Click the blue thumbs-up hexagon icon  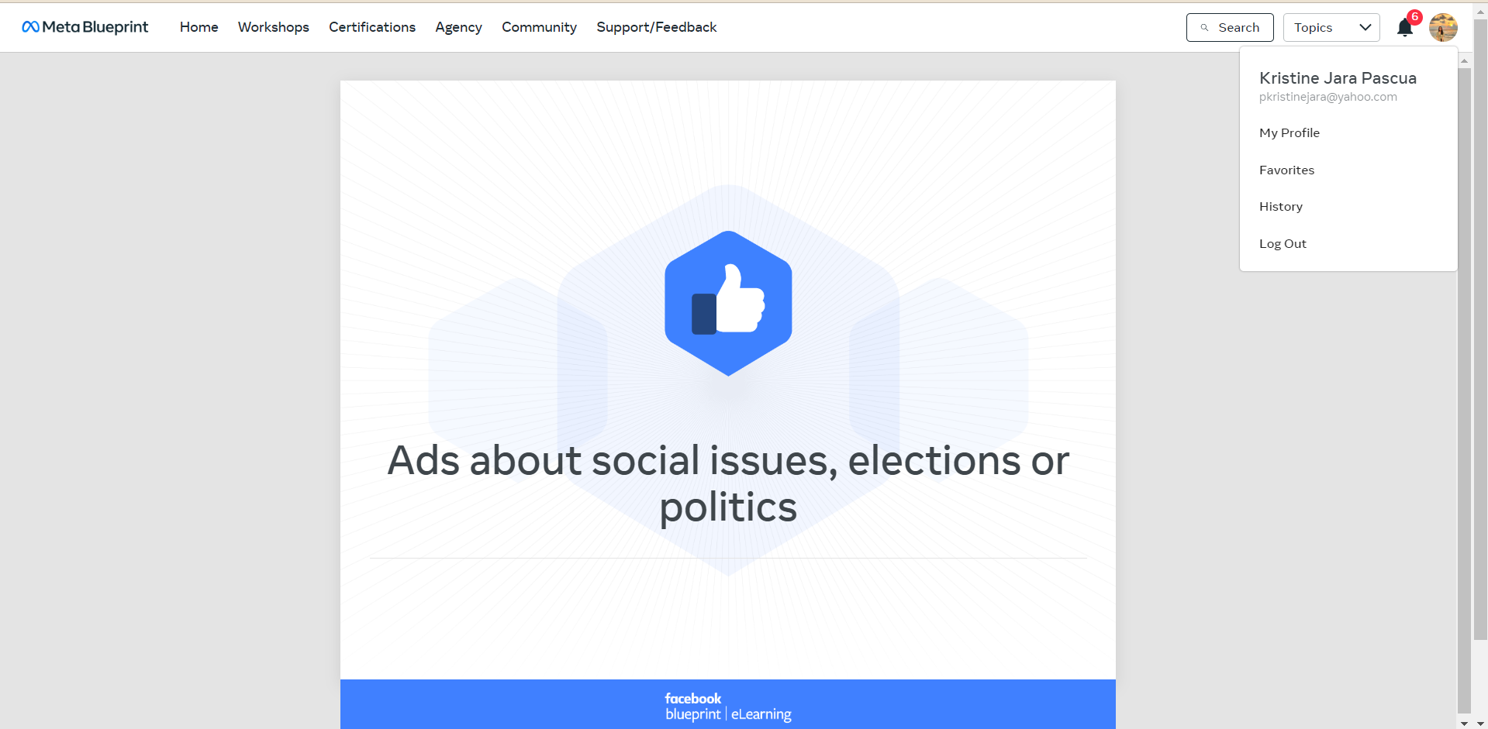pyautogui.click(x=728, y=303)
